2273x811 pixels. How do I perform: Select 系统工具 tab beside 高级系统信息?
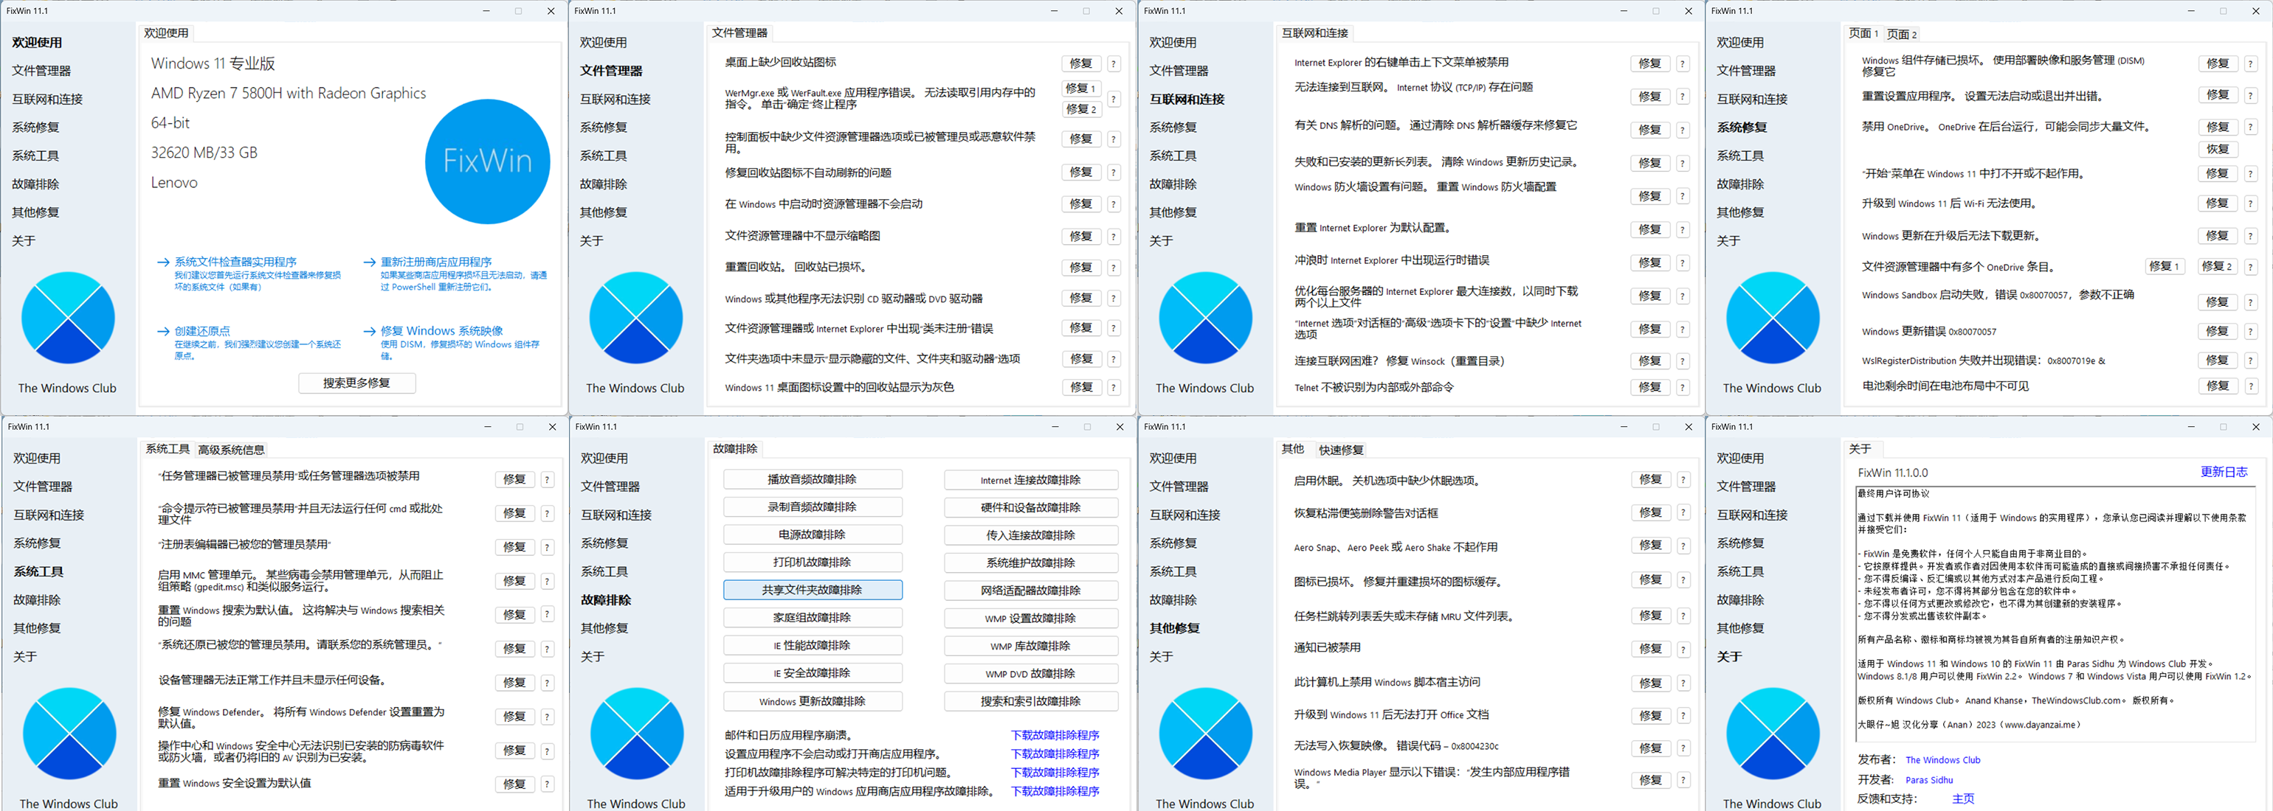(x=168, y=449)
